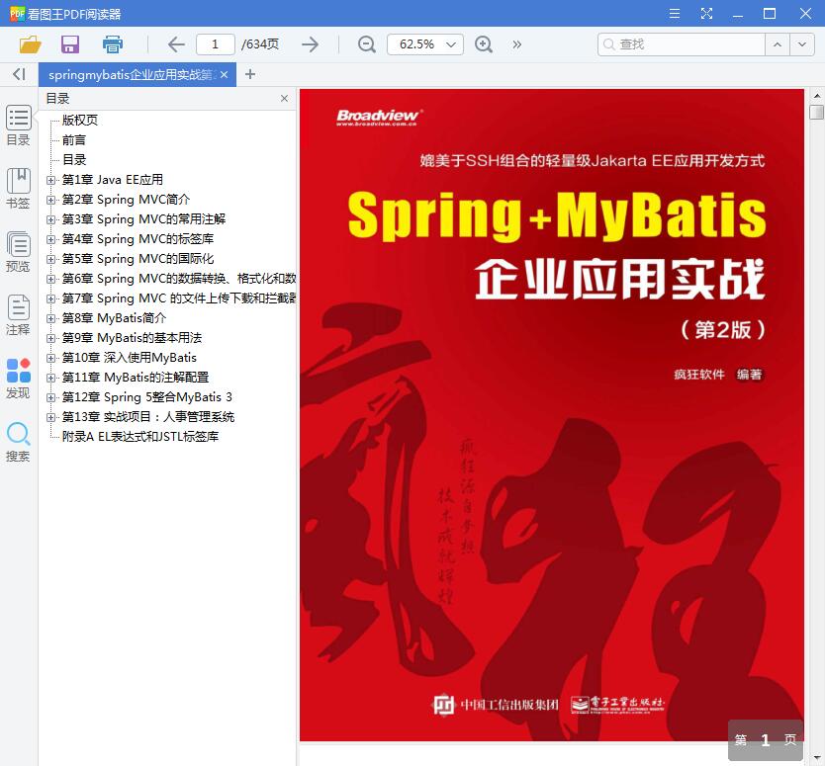Expand 第1章 Java EE应用 tree node
The image size is (825, 766).
click(x=50, y=180)
